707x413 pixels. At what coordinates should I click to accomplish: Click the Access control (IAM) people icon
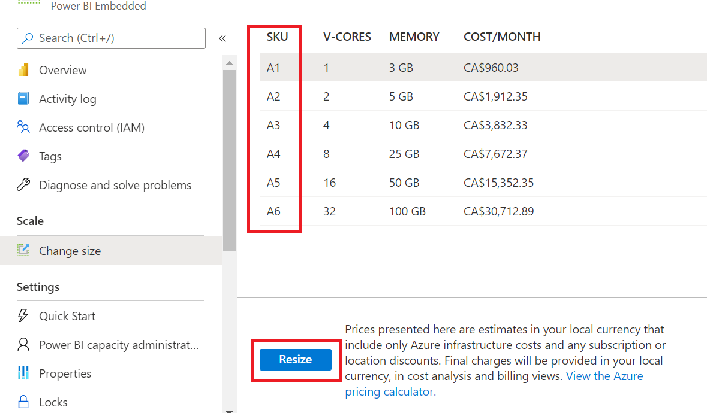point(23,127)
